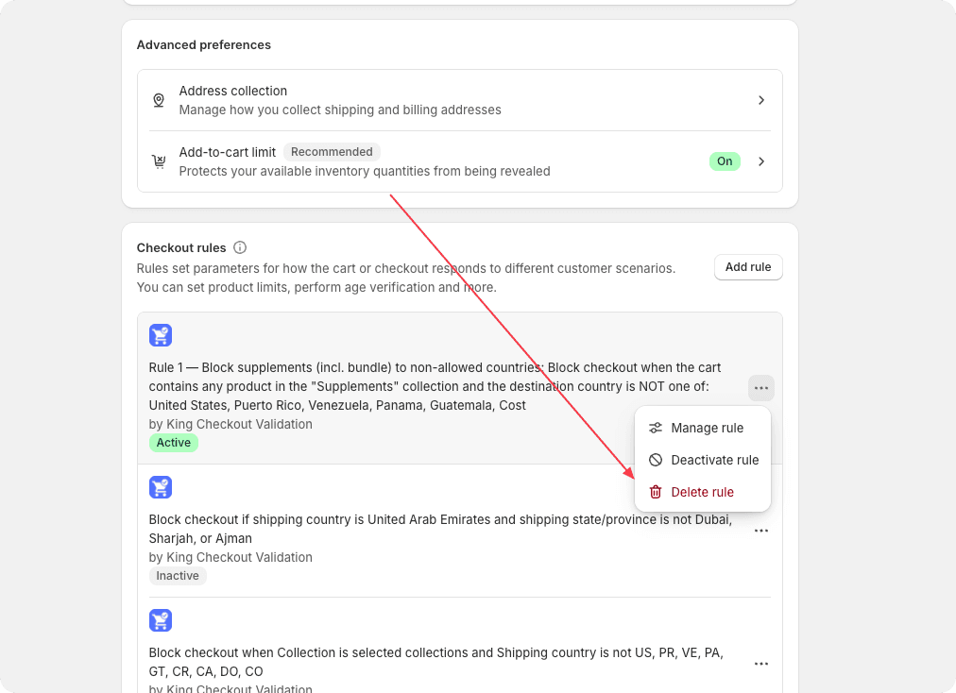The width and height of the screenshot is (956, 693).
Task: Click the Collection shipping country rule app icon
Action: (x=161, y=620)
